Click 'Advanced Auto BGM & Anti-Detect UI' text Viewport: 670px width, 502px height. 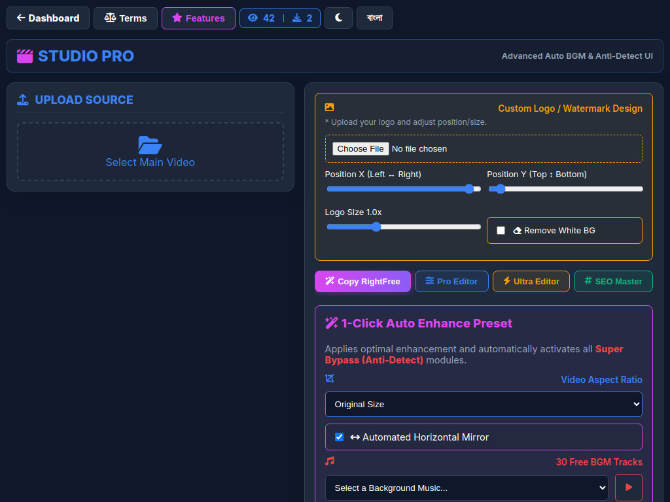(577, 56)
